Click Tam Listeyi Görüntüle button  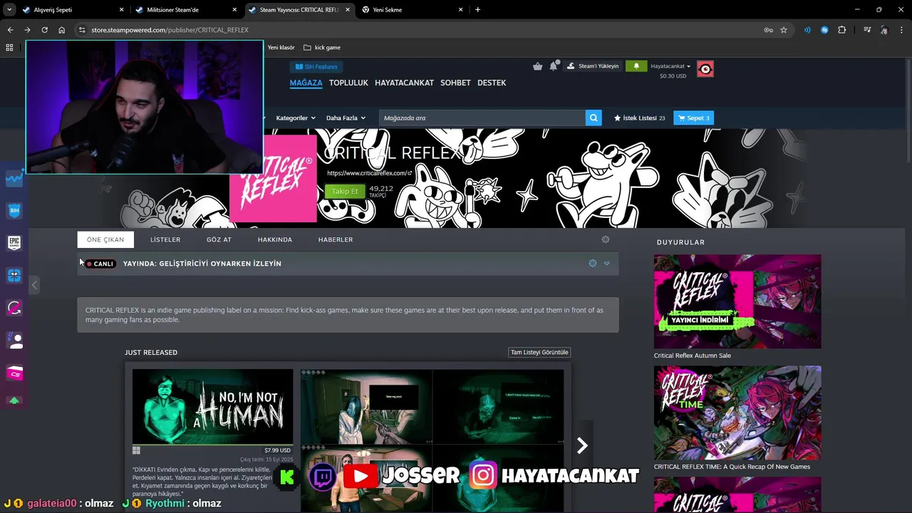539,352
